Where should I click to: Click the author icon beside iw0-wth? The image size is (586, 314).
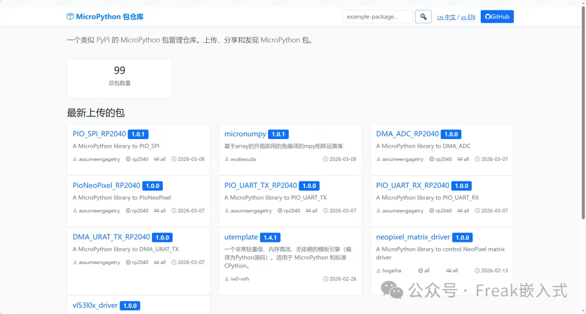pos(226,279)
